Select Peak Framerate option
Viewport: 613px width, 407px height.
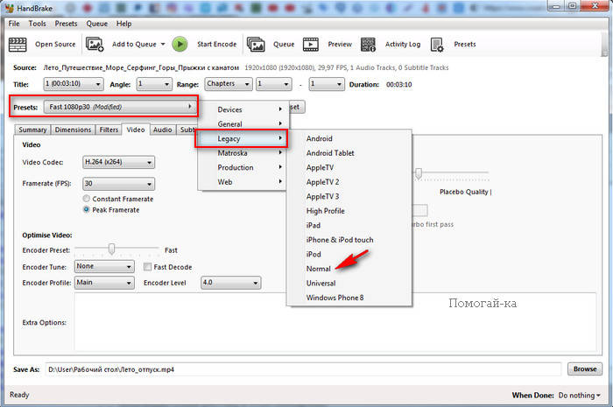click(87, 209)
